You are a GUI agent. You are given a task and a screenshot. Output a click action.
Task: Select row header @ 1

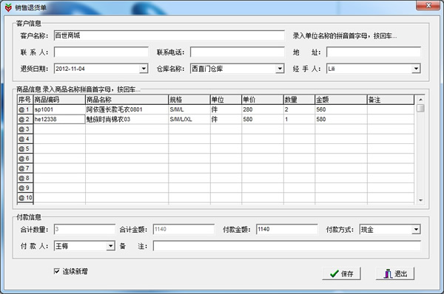(25, 109)
